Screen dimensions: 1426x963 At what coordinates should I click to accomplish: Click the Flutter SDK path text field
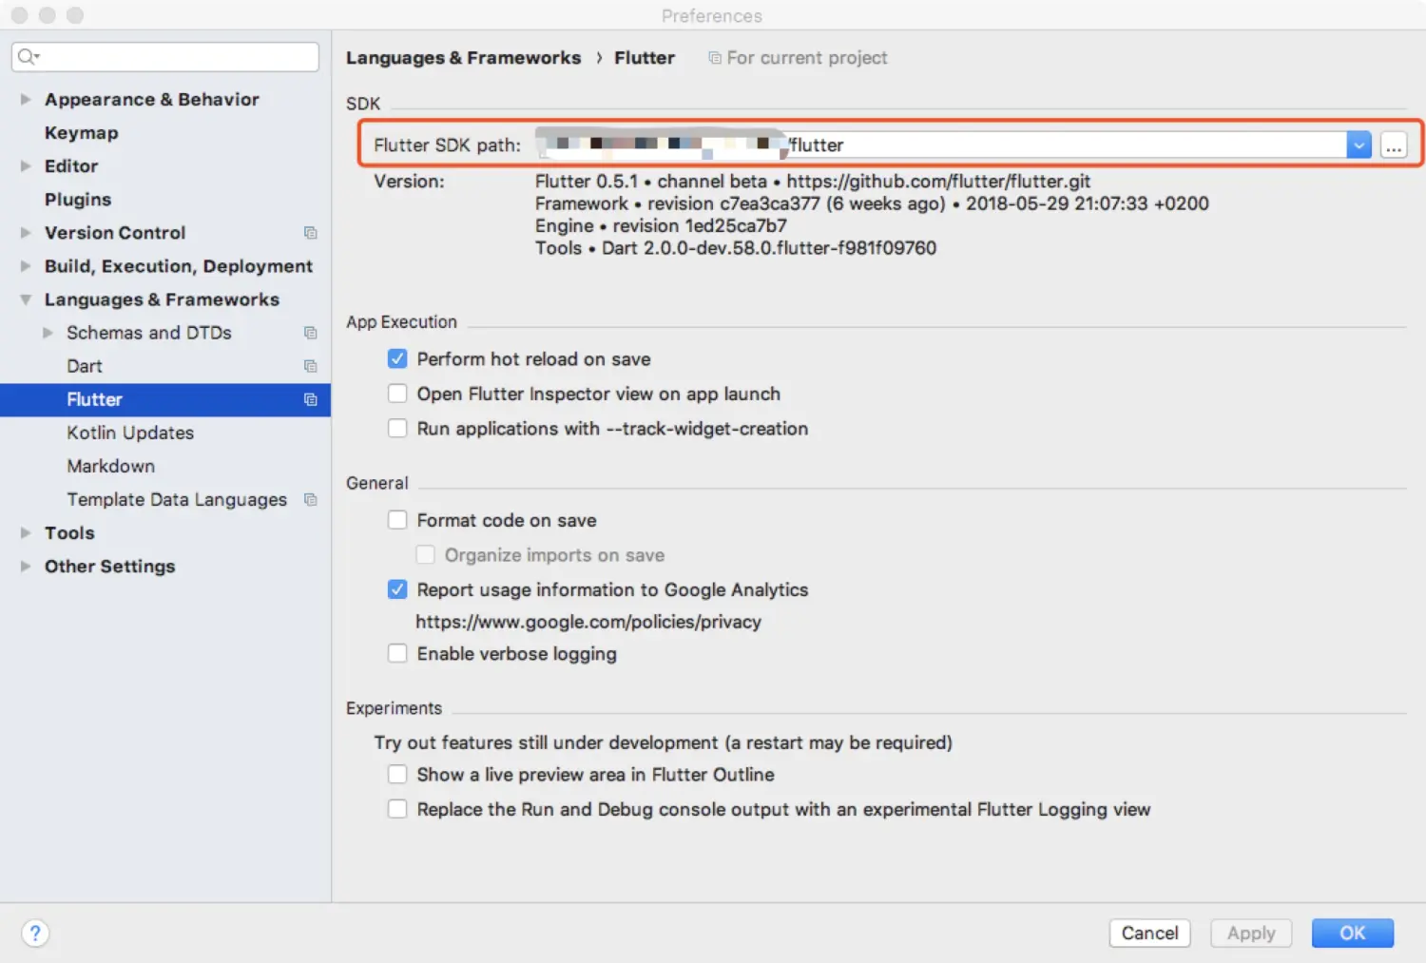click(940, 145)
